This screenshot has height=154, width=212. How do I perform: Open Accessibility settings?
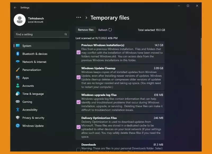pyautogui.click(x=42, y=110)
